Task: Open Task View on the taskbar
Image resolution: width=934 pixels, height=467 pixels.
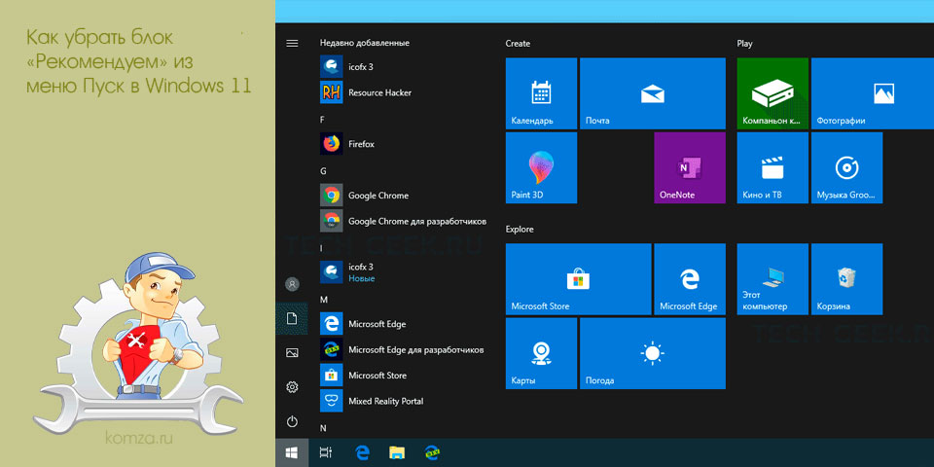Action: tap(326, 452)
